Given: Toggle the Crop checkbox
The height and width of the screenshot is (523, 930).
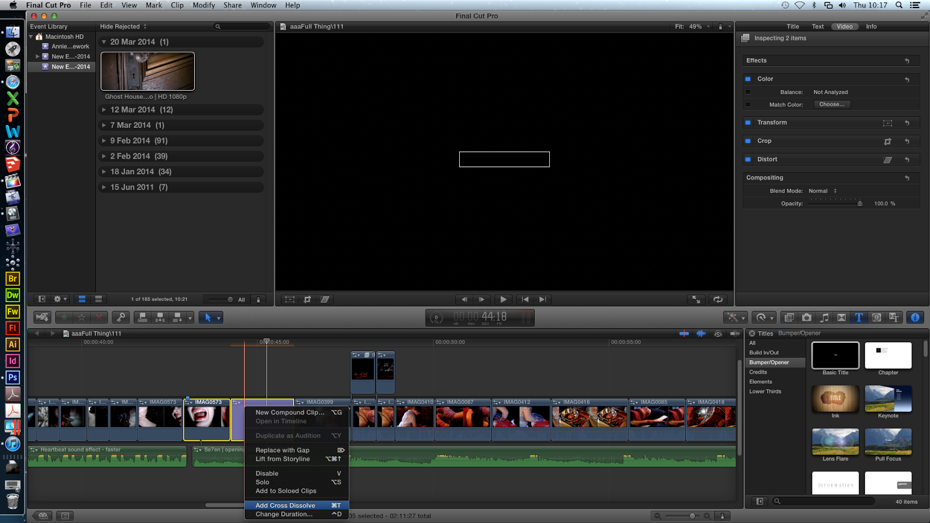Looking at the screenshot, I should click(748, 141).
